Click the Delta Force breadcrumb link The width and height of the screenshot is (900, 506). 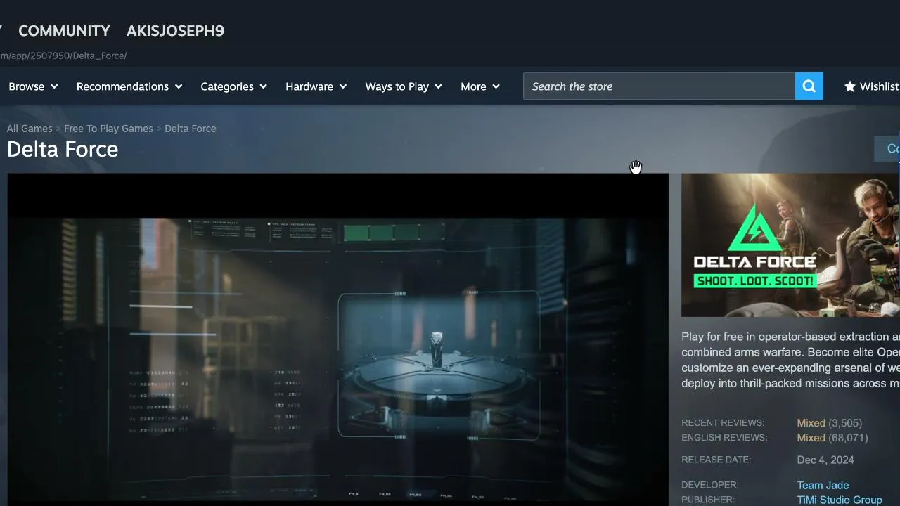click(191, 129)
